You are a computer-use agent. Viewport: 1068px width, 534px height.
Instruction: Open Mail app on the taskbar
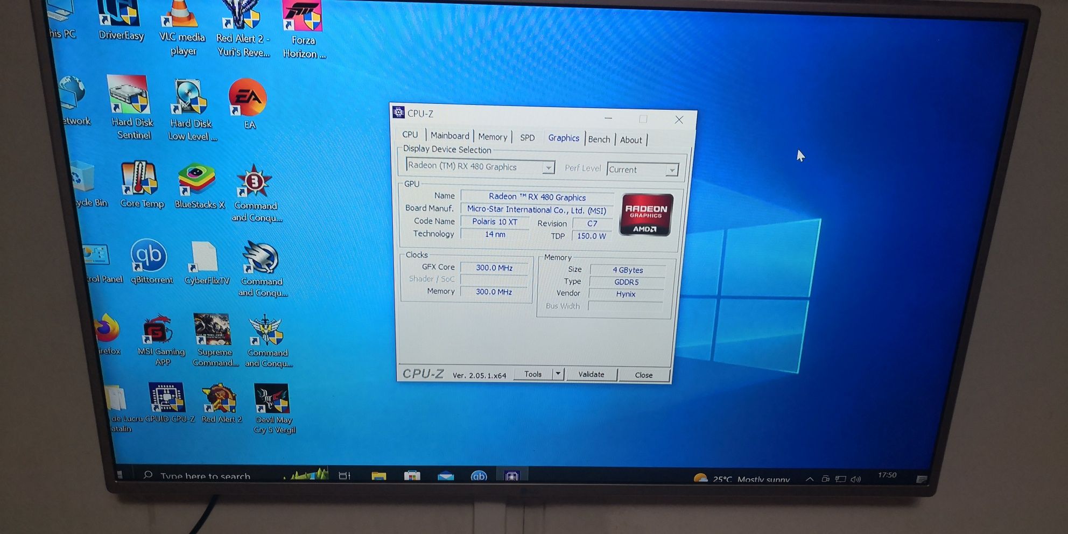tap(446, 476)
